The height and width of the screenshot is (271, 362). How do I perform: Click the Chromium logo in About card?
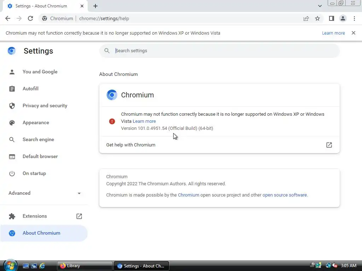(x=112, y=95)
